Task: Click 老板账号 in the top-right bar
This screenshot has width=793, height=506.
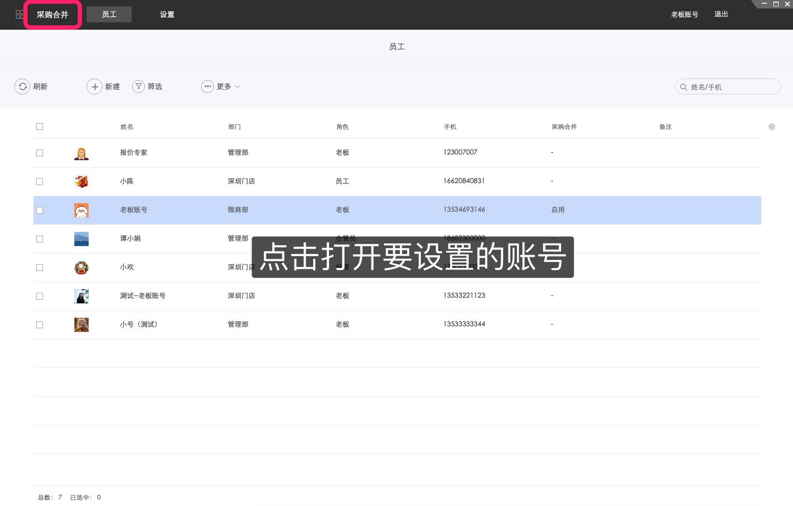Action: click(685, 14)
